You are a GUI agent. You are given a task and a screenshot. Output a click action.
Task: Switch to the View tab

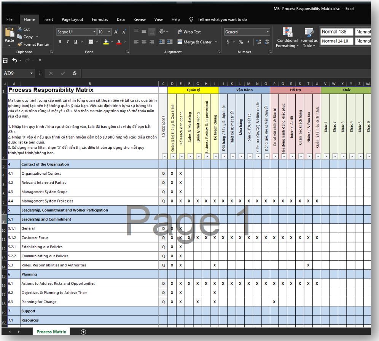click(x=158, y=19)
